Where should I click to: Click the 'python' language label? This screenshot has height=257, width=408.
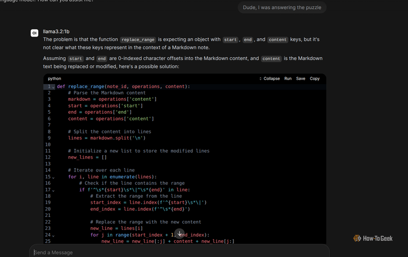[x=54, y=79]
